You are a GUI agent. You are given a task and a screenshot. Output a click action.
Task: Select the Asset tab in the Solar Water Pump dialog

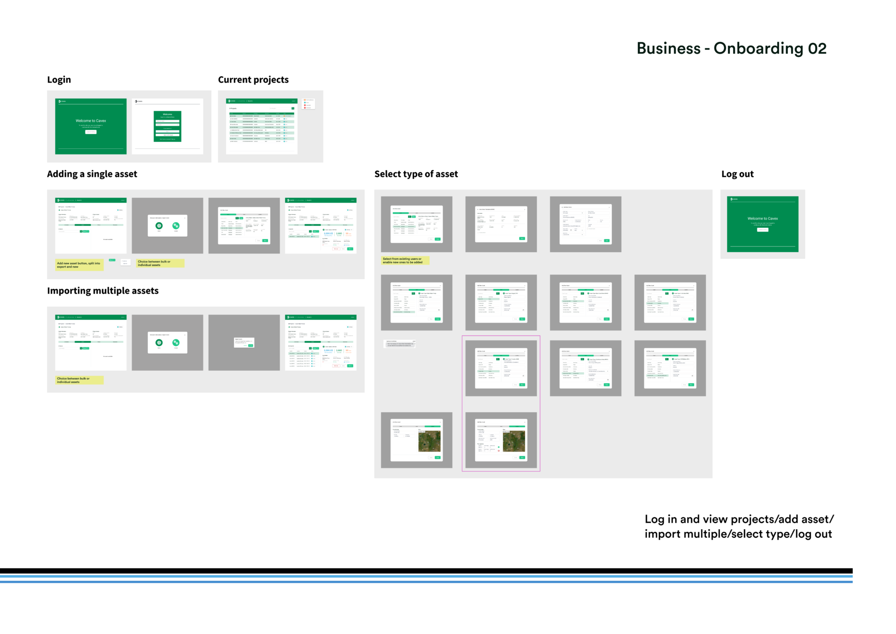click(417, 290)
